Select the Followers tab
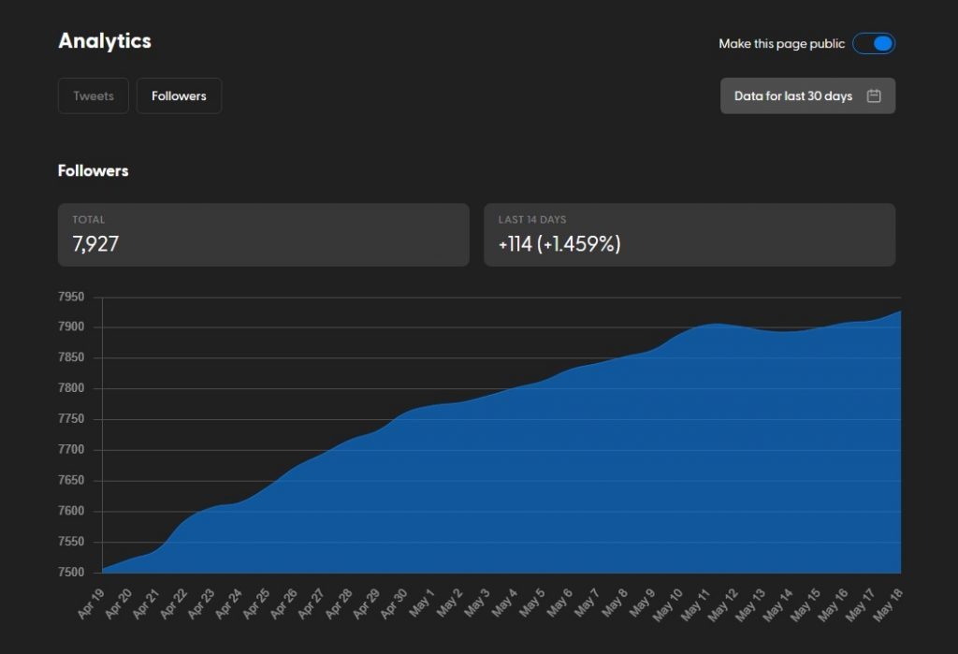 [x=179, y=95]
